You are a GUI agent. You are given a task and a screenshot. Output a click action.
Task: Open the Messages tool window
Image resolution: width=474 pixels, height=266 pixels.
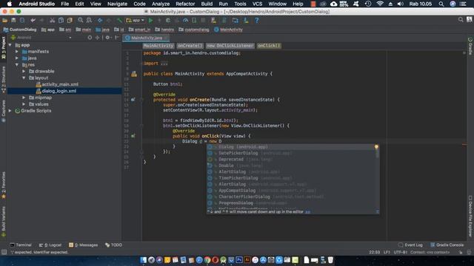click(83, 245)
